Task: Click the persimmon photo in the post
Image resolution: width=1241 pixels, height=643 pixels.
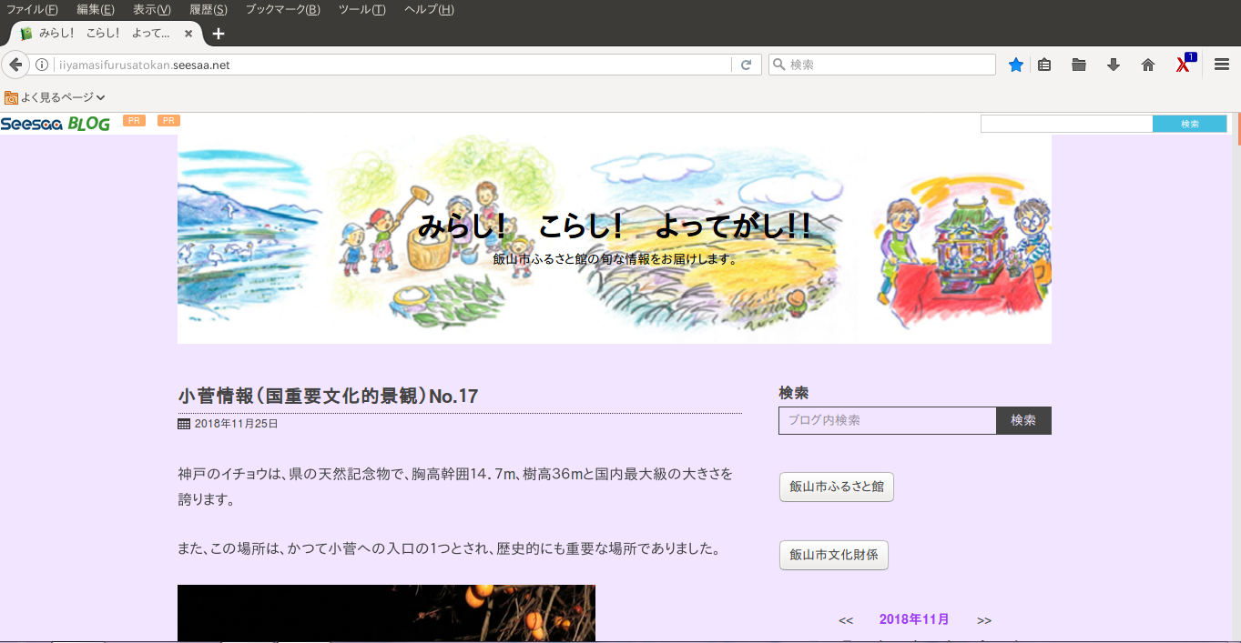Action: pos(386,613)
